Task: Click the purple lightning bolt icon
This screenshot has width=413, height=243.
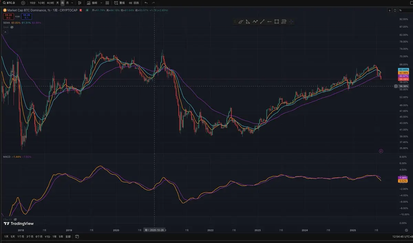Action: coord(381,151)
